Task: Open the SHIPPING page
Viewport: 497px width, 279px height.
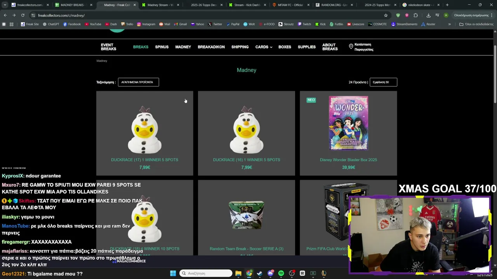Action: pos(240,47)
